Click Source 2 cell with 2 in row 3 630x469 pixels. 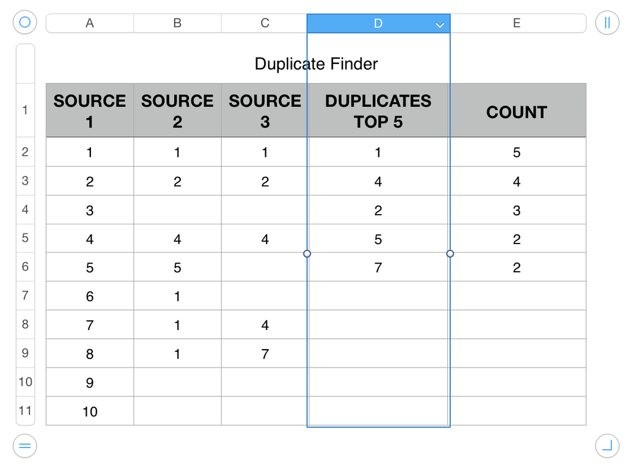(178, 181)
